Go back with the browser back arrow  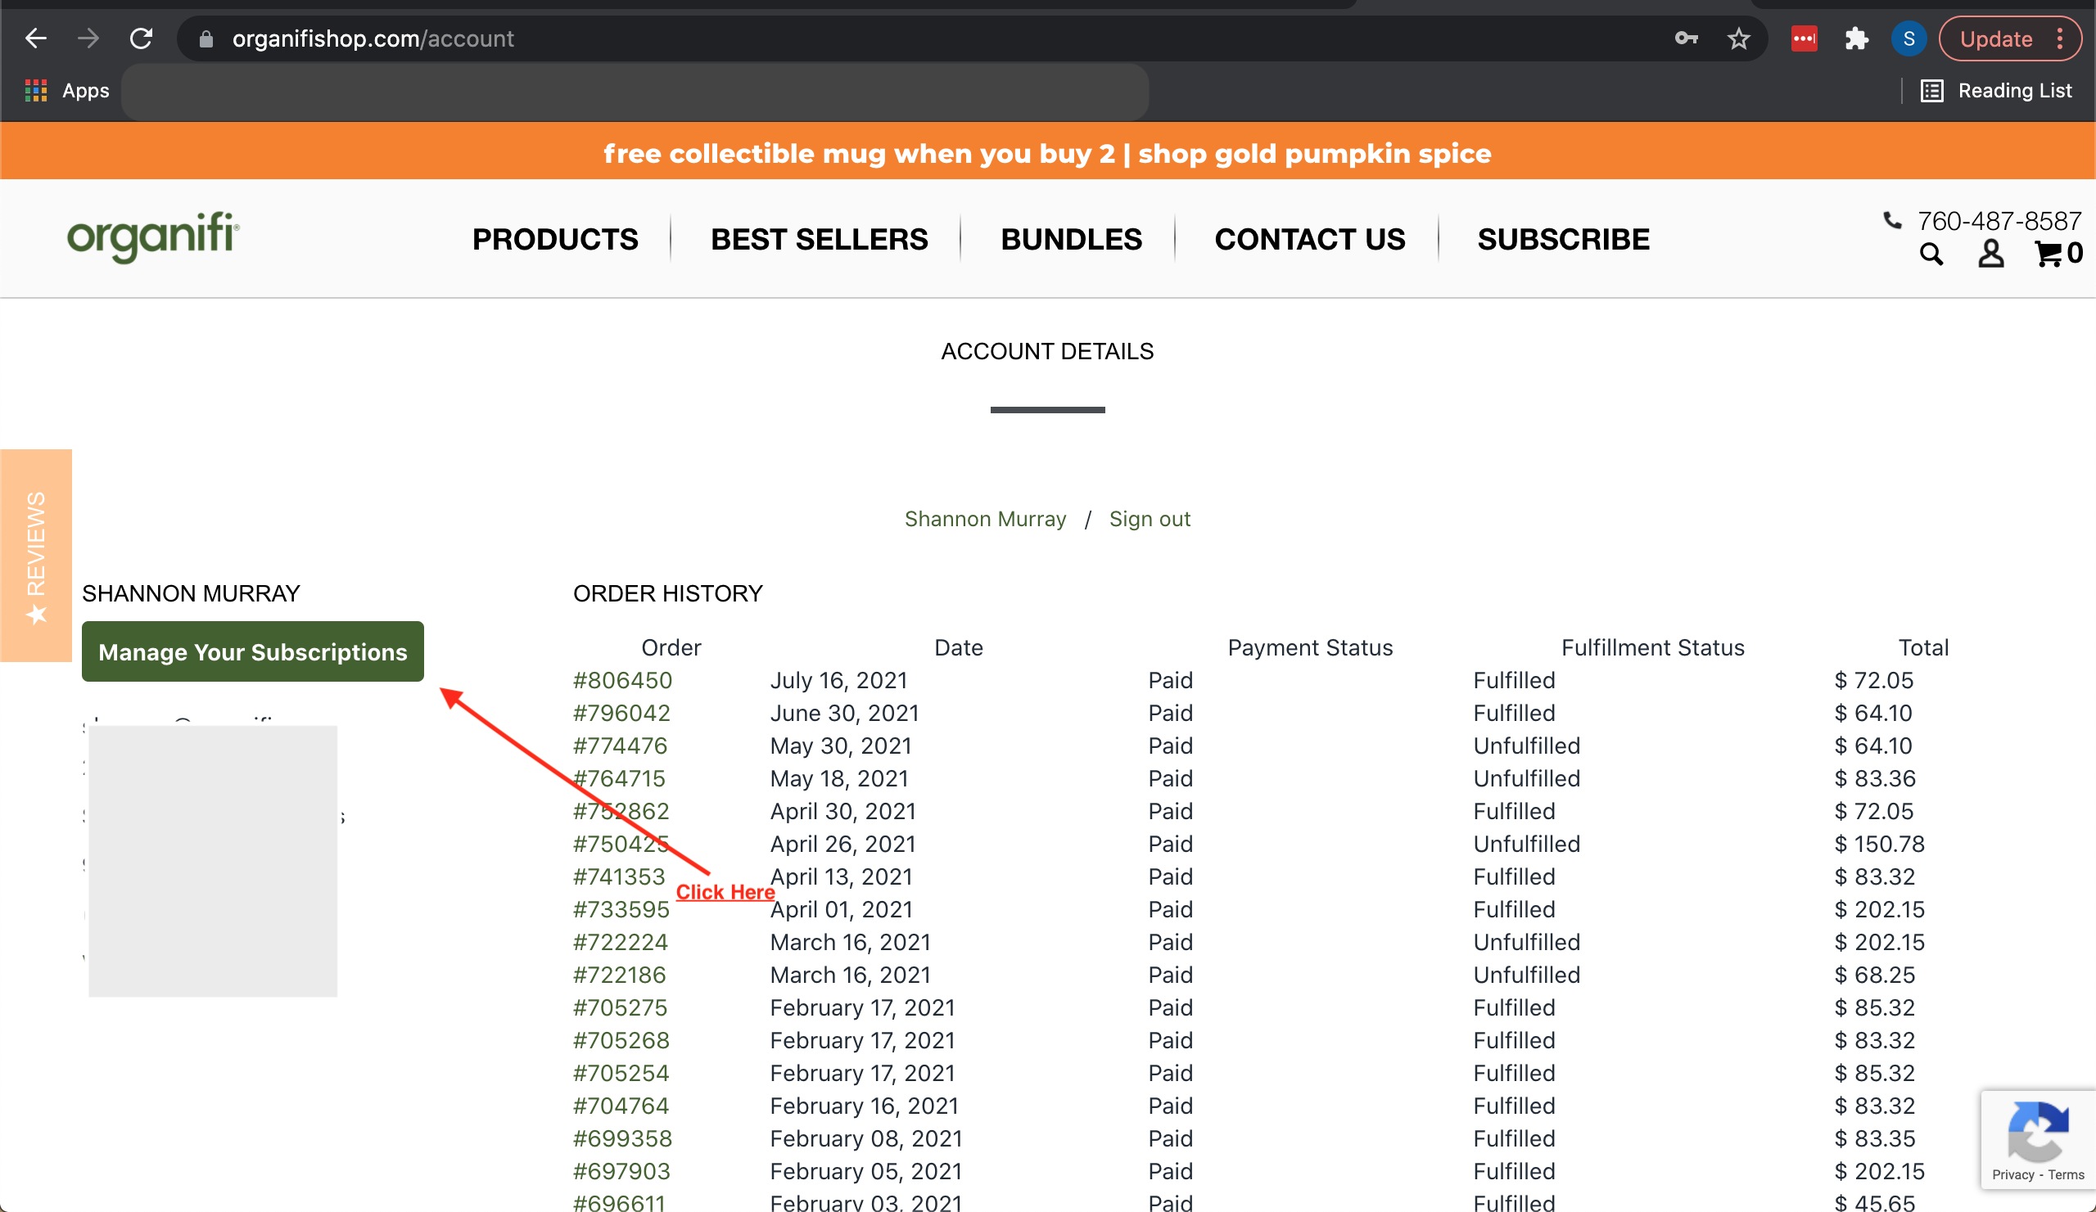click(36, 38)
